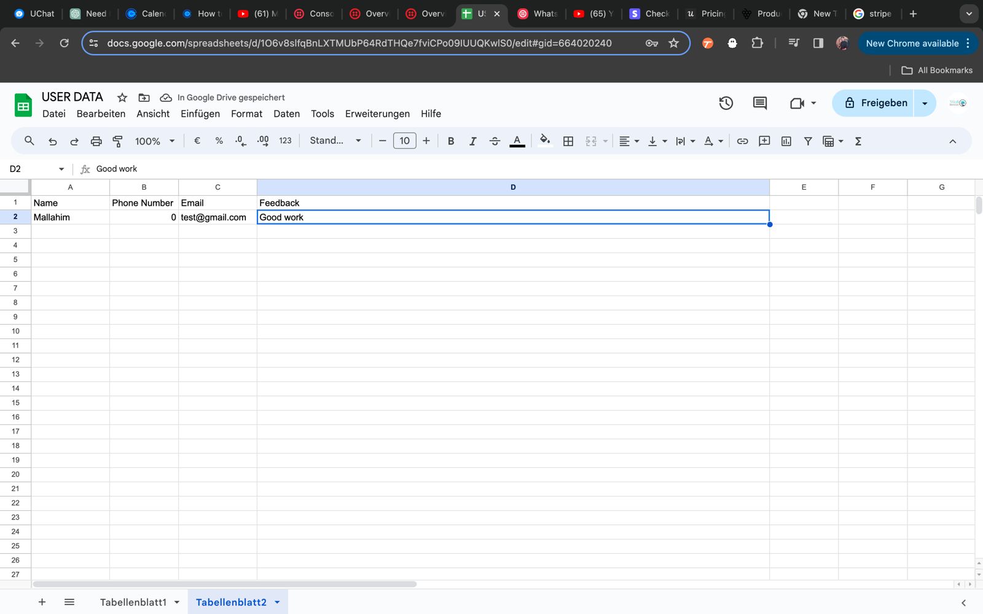Open version history clock icon
The width and height of the screenshot is (983, 614).
(x=726, y=103)
